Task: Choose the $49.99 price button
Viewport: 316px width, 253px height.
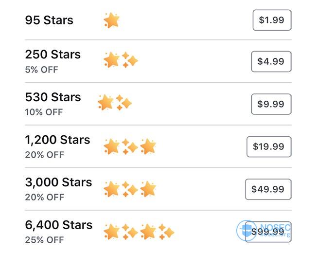Action: [268, 189]
